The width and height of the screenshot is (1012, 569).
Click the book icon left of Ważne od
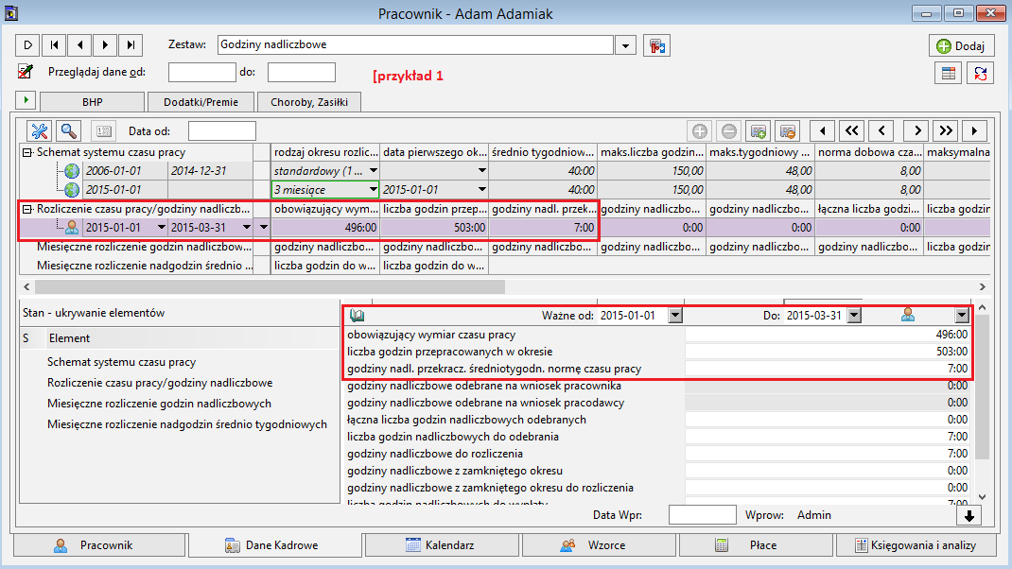point(357,315)
